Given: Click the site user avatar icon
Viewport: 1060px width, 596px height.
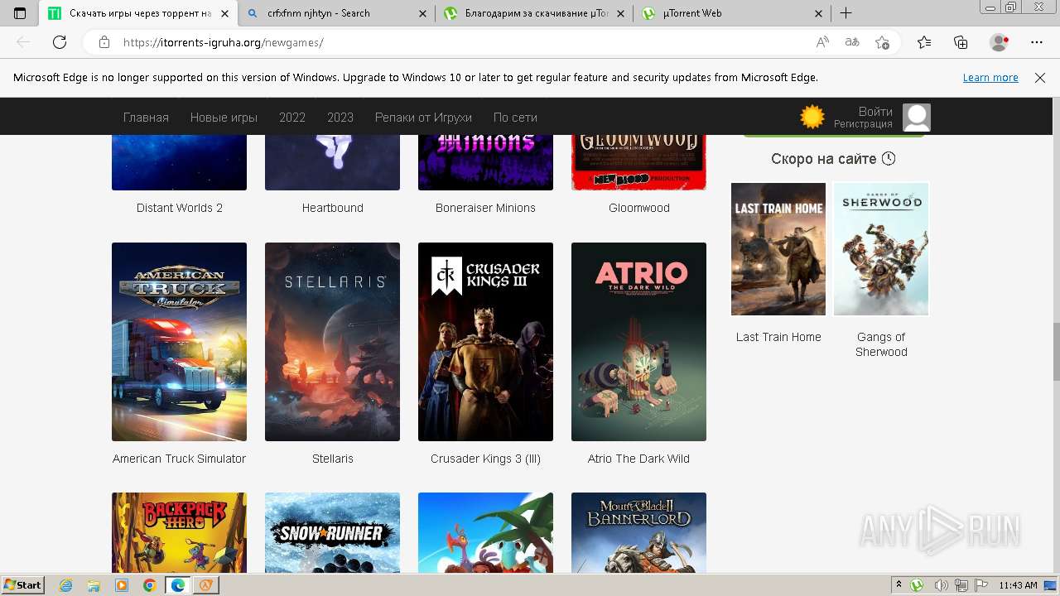Looking at the screenshot, I should (x=917, y=118).
